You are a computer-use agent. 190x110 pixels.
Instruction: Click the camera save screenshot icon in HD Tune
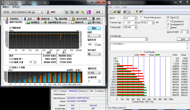click(77, 12)
